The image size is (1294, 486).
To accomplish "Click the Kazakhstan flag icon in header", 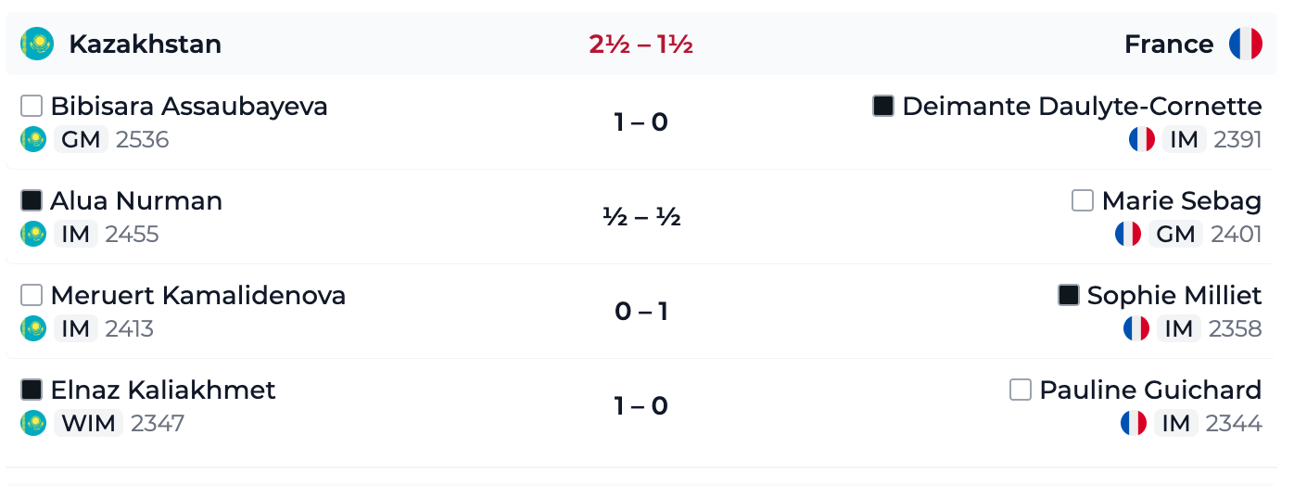I will (x=37, y=44).
